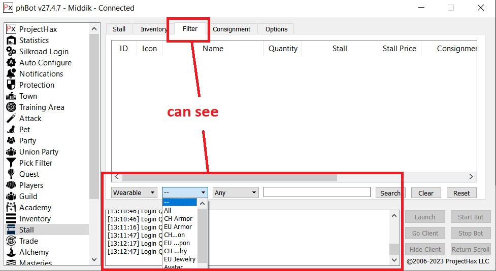Click the Clear button
Viewport: 496px width, 271px height.
(426, 193)
